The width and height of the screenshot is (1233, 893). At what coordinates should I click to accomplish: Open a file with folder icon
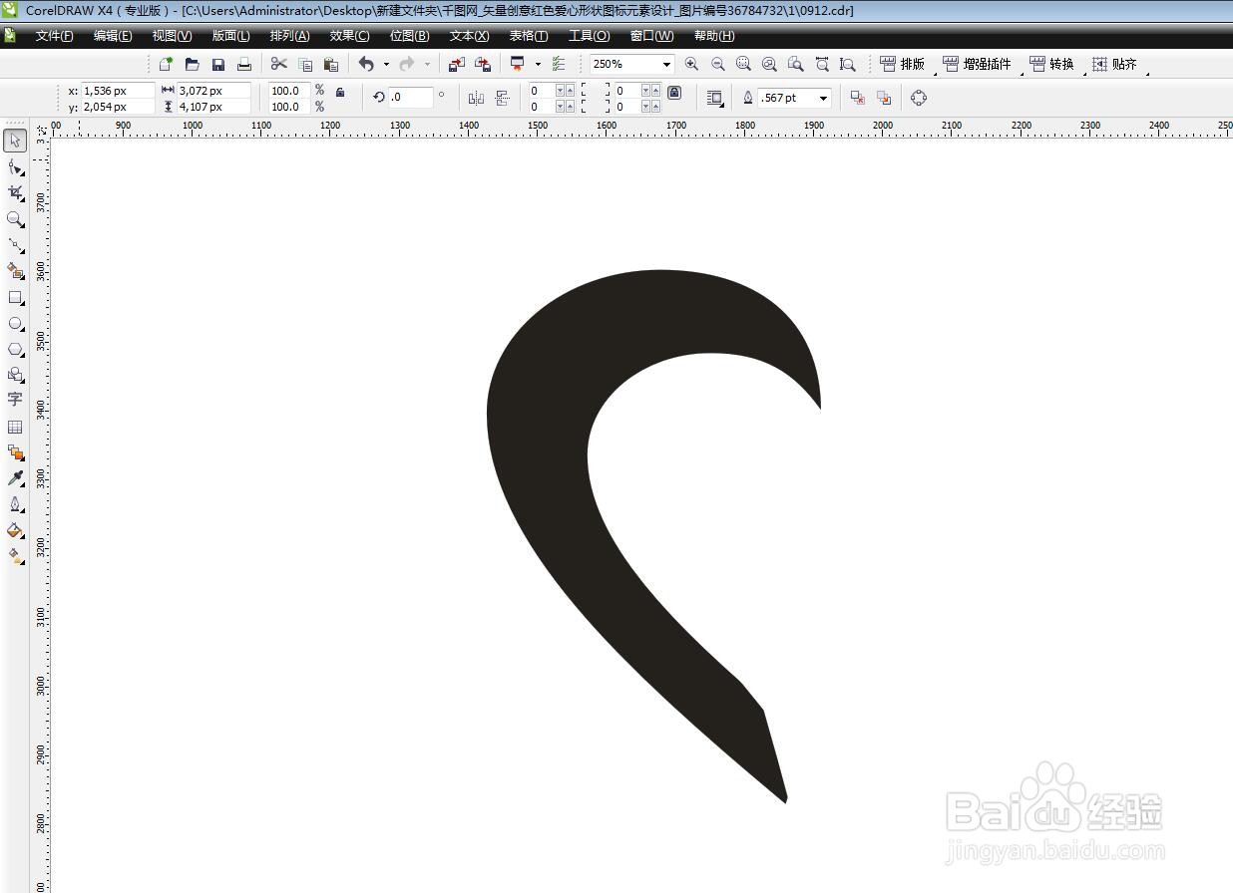(x=192, y=64)
